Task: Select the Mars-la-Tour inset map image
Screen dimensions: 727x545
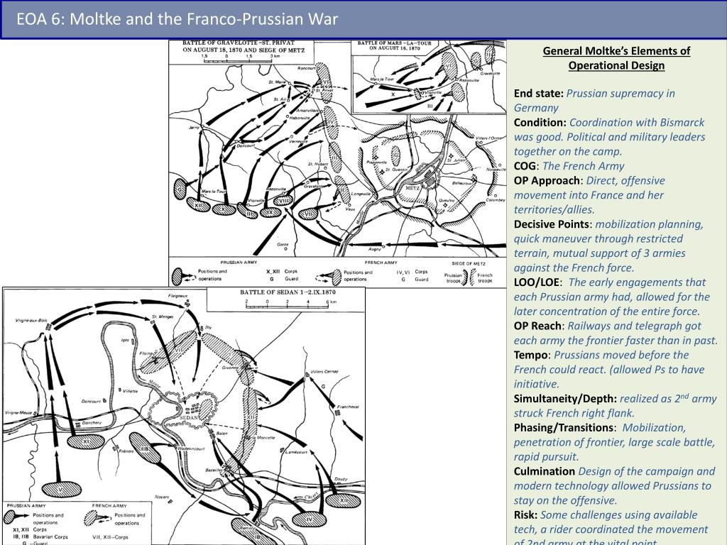Action: (430, 77)
